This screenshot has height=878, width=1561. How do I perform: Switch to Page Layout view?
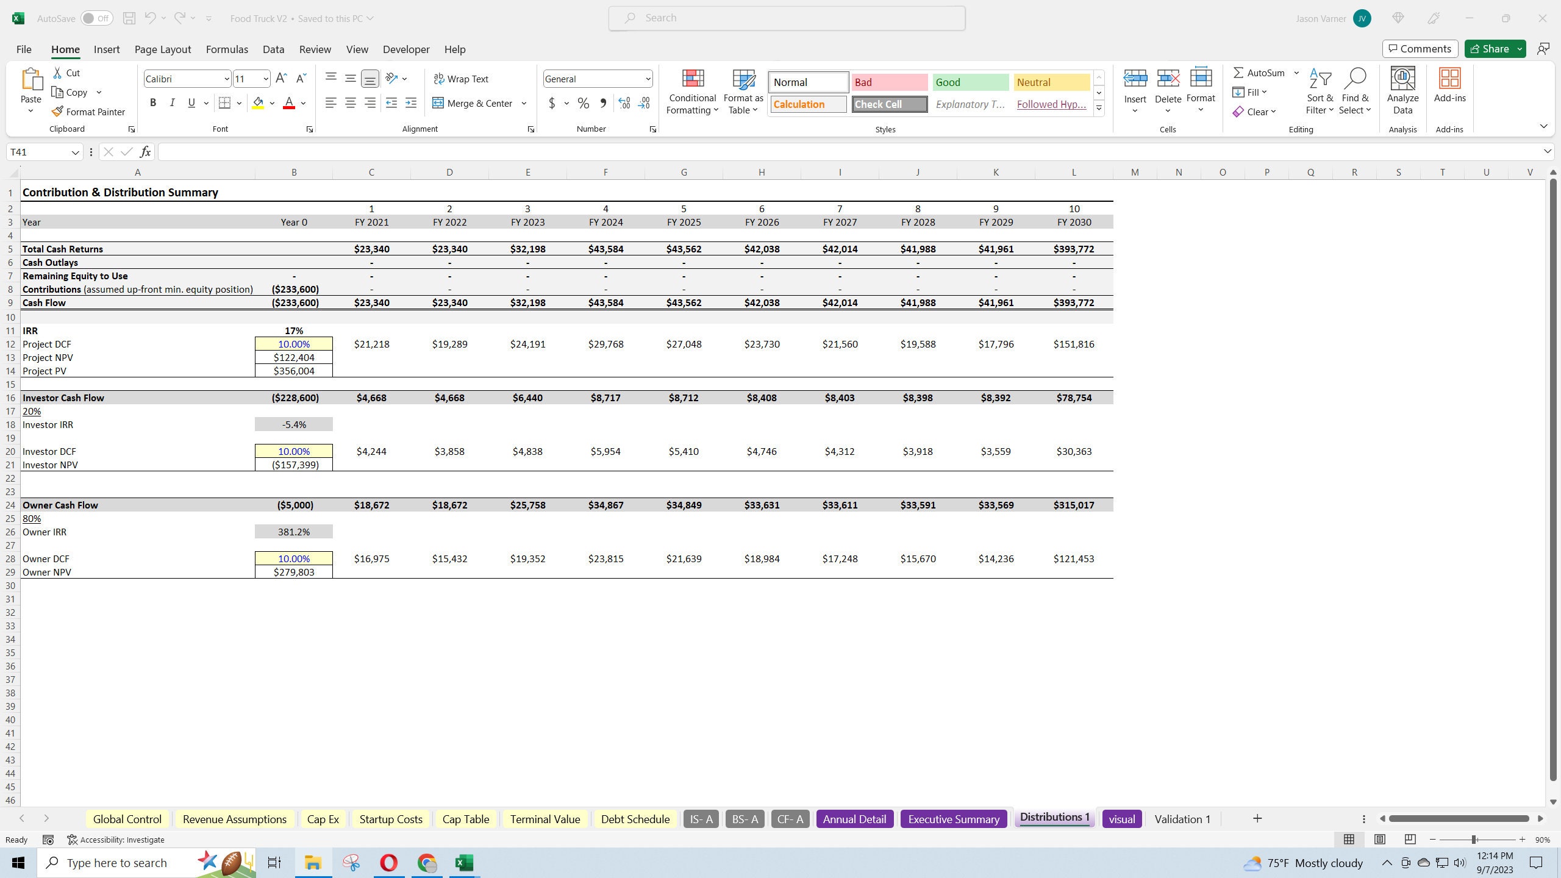pos(1380,840)
